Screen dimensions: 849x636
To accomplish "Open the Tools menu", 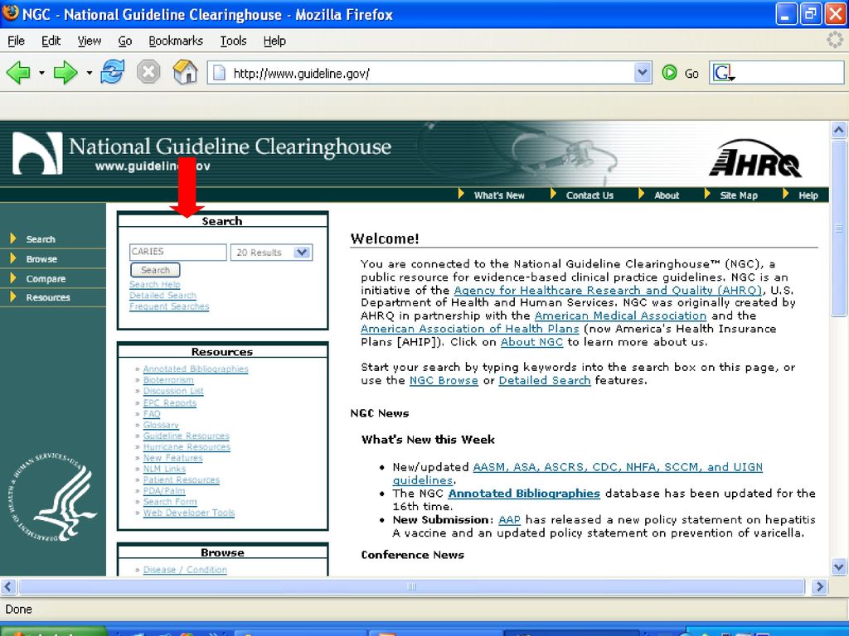I will coord(233,41).
